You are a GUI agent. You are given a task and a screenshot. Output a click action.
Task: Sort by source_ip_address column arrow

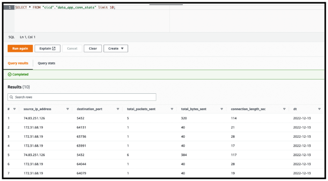[x=68, y=109]
